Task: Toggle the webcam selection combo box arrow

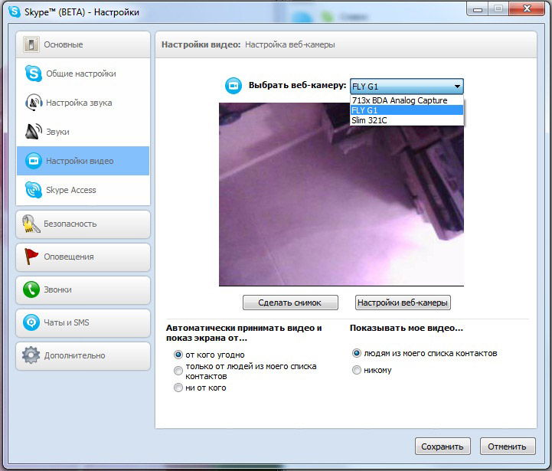Action: point(457,87)
